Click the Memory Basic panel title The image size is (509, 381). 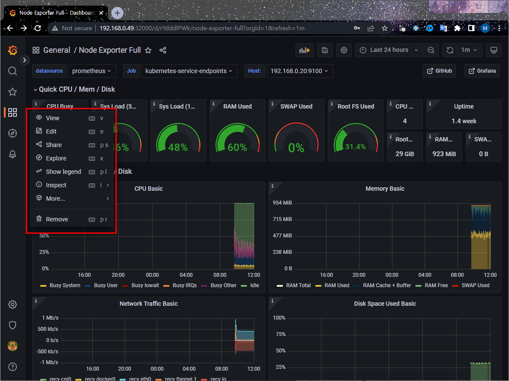click(385, 189)
